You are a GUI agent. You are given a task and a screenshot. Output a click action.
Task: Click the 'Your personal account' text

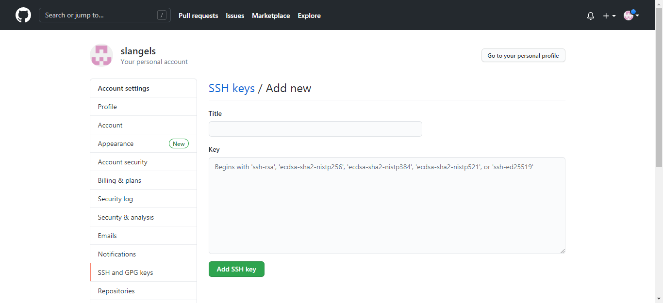[x=154, y=62]
